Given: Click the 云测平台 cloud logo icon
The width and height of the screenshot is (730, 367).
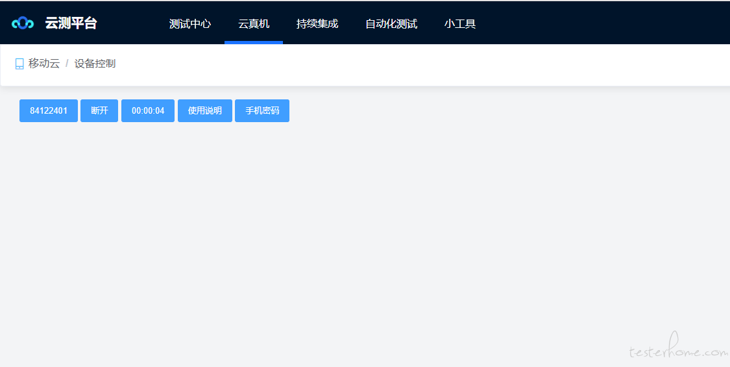Looking at the screenshot, I should tap(23, 23).
